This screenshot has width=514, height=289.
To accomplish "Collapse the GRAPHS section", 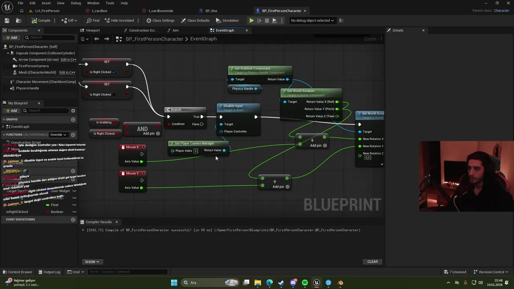I will [x=4, y=120].
